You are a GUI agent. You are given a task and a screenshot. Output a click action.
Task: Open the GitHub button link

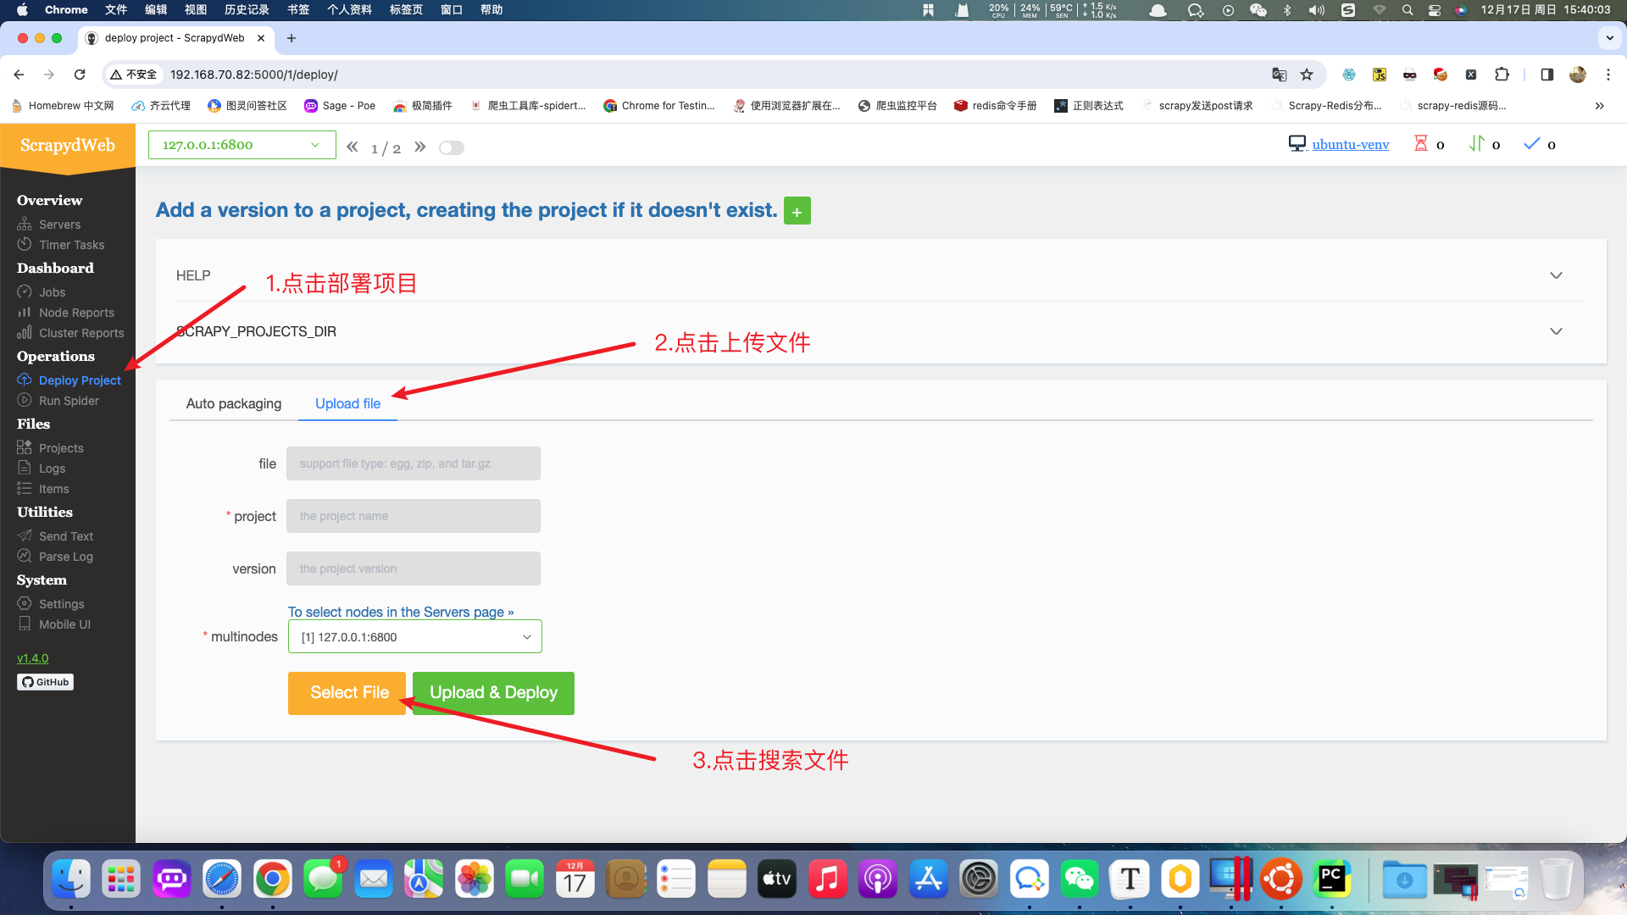tap(46, 682)
